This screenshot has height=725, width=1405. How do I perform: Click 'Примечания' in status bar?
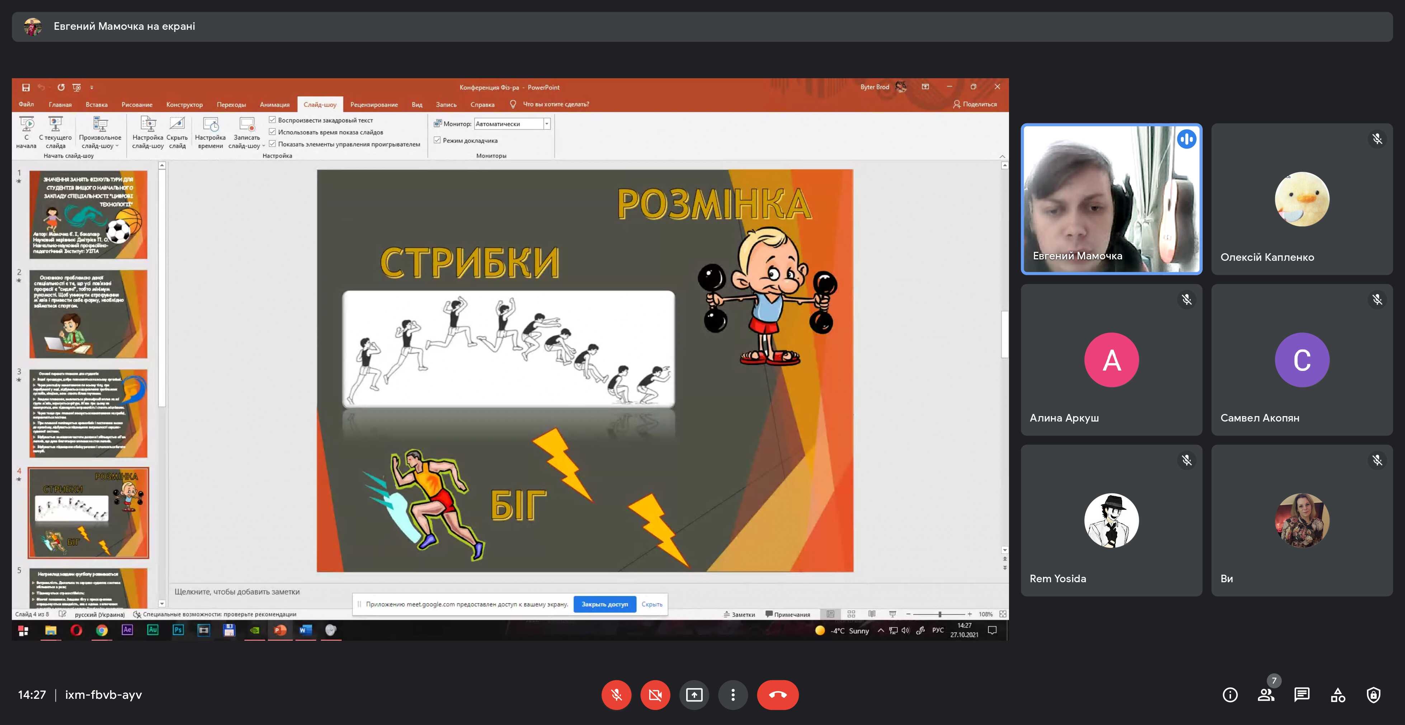click(x=788, y=614)
